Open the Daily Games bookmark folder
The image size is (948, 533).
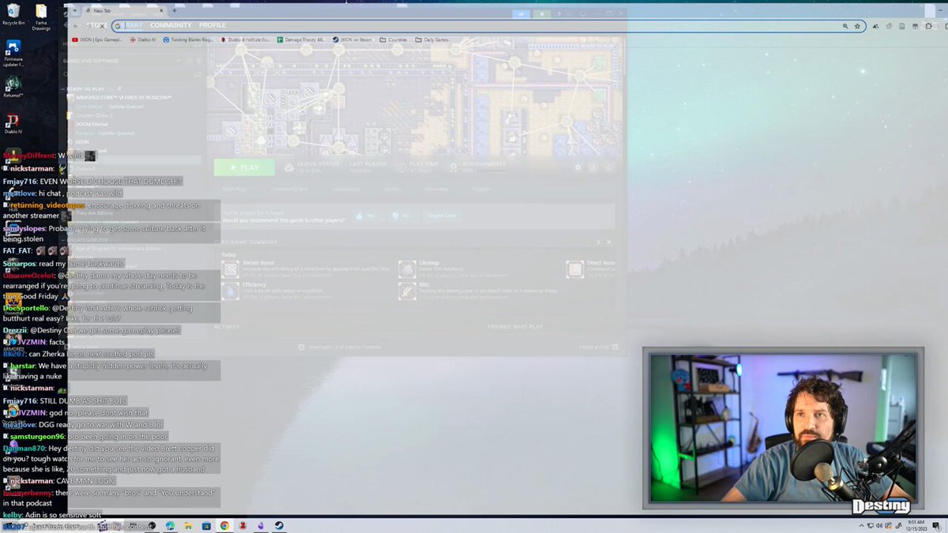tap(432, 39)
